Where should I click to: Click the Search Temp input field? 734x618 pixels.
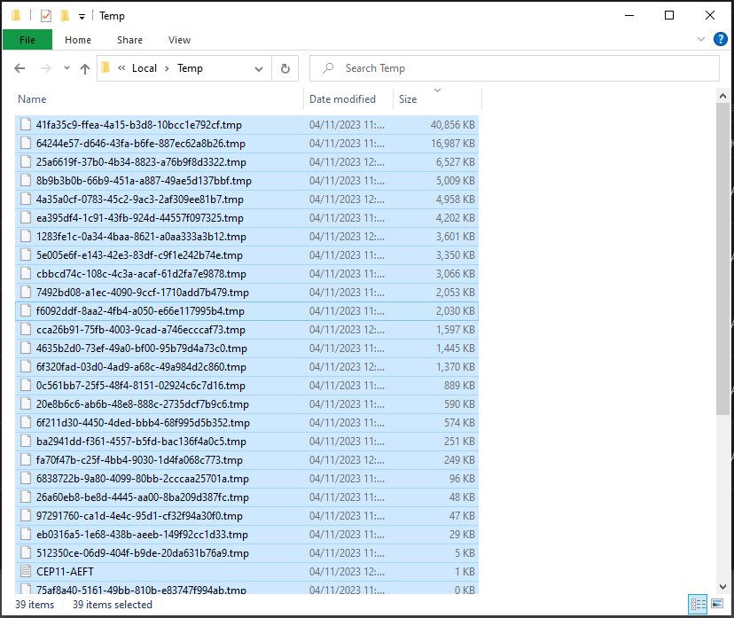click(x=514, y=68)
